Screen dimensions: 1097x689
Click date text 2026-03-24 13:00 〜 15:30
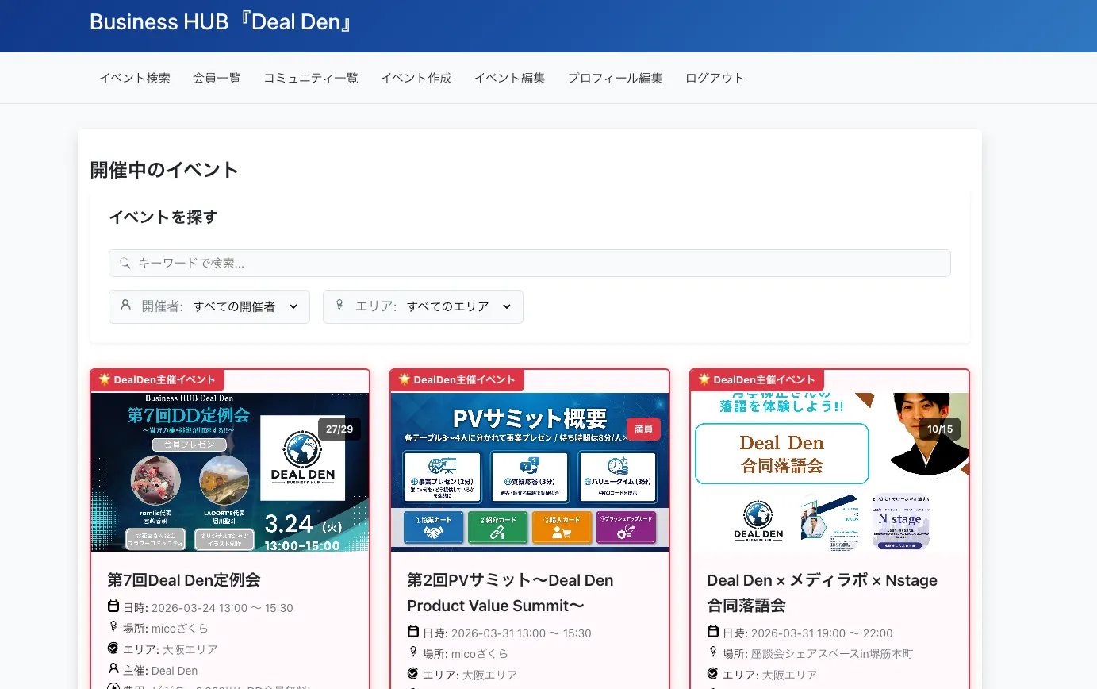222,608
